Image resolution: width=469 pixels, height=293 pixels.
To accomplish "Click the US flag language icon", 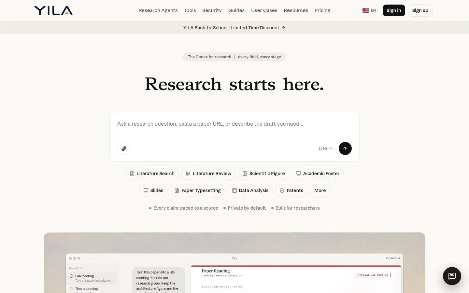I will pyautogui.click(x=366, y=10).
